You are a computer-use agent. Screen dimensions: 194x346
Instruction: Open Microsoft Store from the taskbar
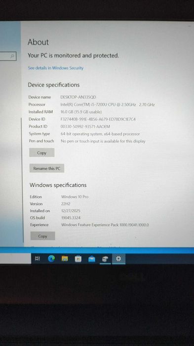coord(78,258)
